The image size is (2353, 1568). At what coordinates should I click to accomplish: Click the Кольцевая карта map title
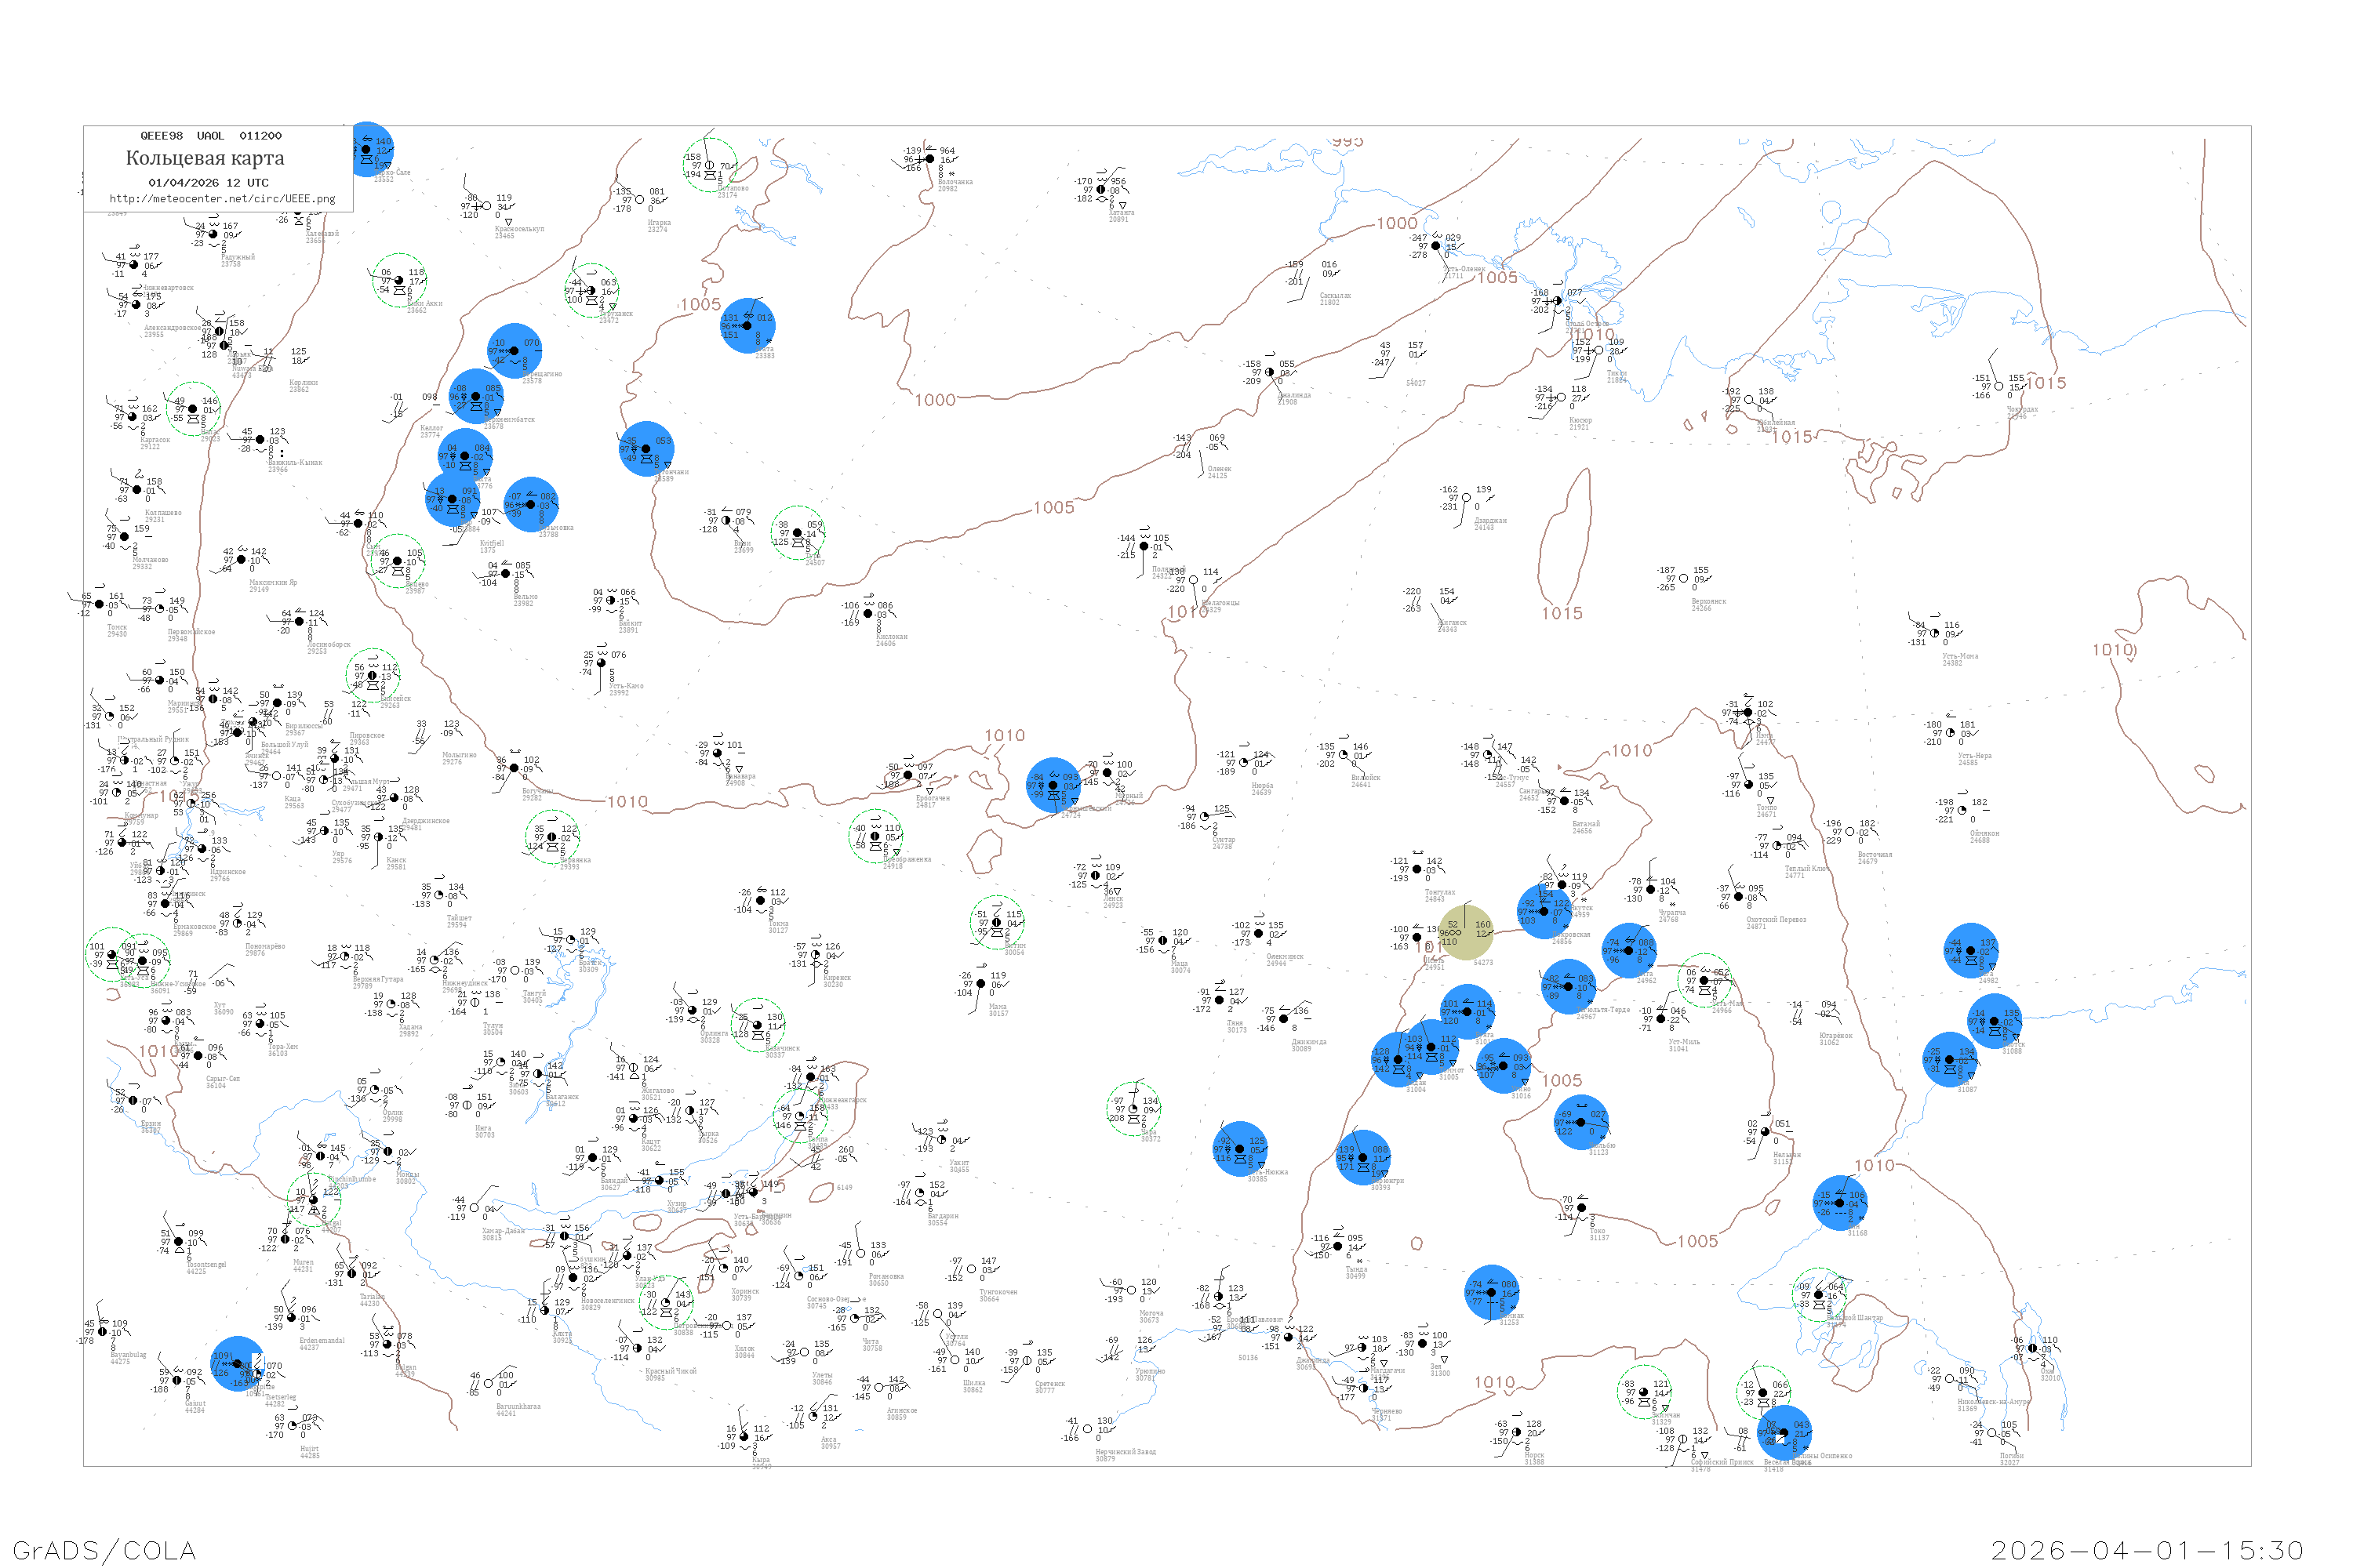[x=205, y=158]
